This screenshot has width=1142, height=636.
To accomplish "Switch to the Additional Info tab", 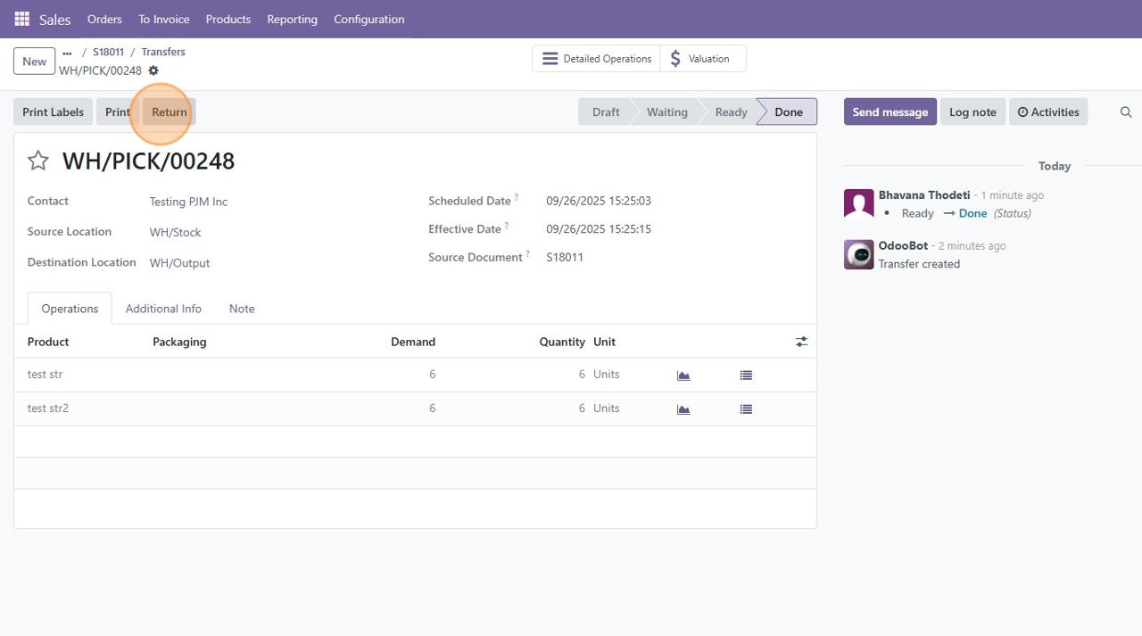I will click(x=163, y=309).
